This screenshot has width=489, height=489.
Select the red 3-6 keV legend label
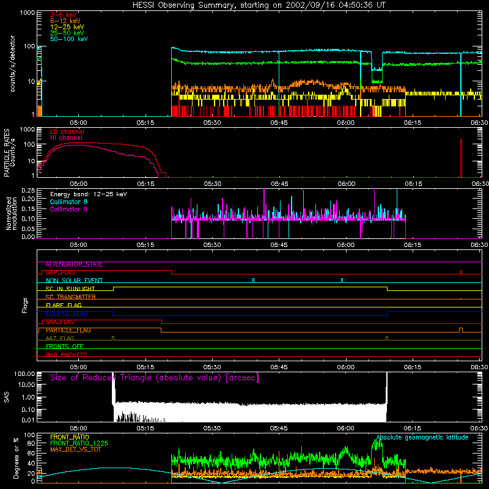pos(64,15)
